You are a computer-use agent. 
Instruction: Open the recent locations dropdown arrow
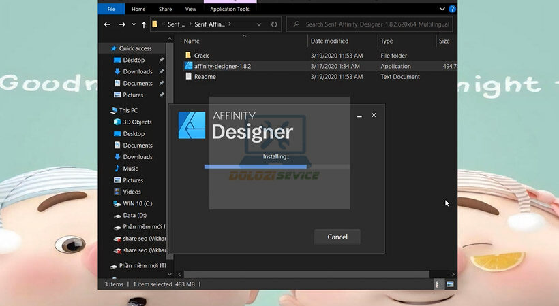pyautogui.click(x=133, y=24)
